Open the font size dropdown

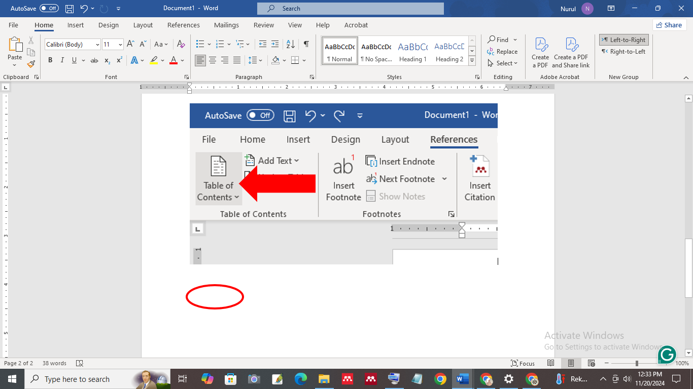(x=120, y=45)
